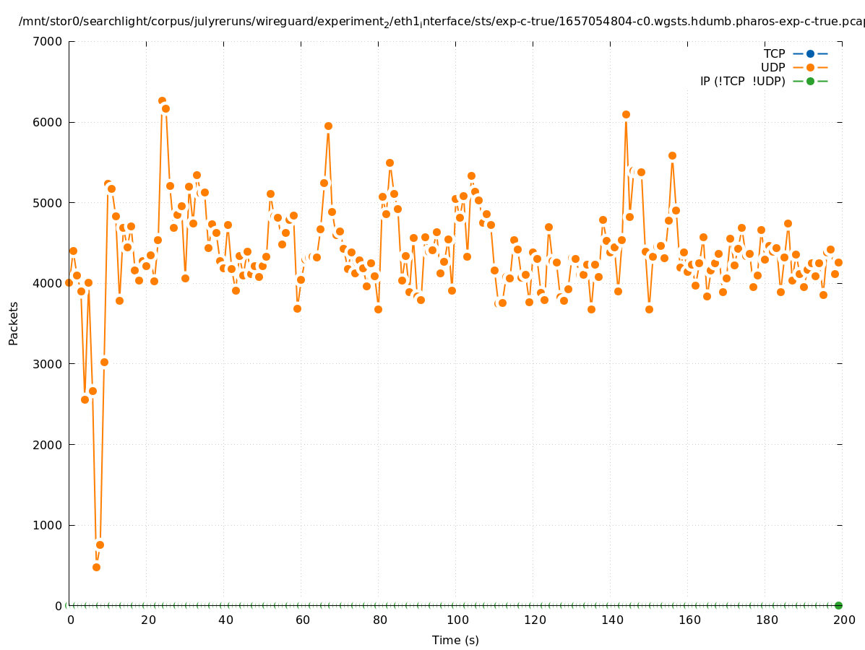
Task: Click the TCP legend label text
Action: click(774, 53)
